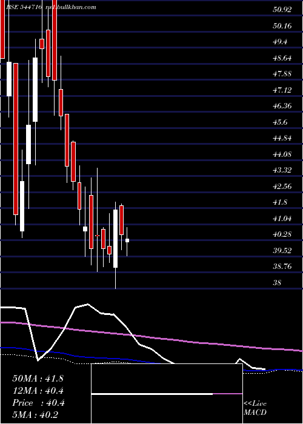This screenshot has width=303, height=424.
Task: Click the 44.08 price axis label
Action: 282,154
